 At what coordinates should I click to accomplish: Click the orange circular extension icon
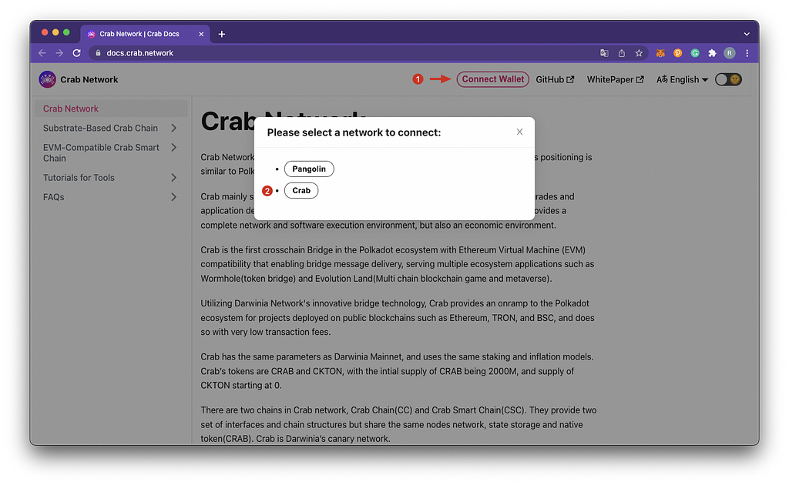(678, 53)
